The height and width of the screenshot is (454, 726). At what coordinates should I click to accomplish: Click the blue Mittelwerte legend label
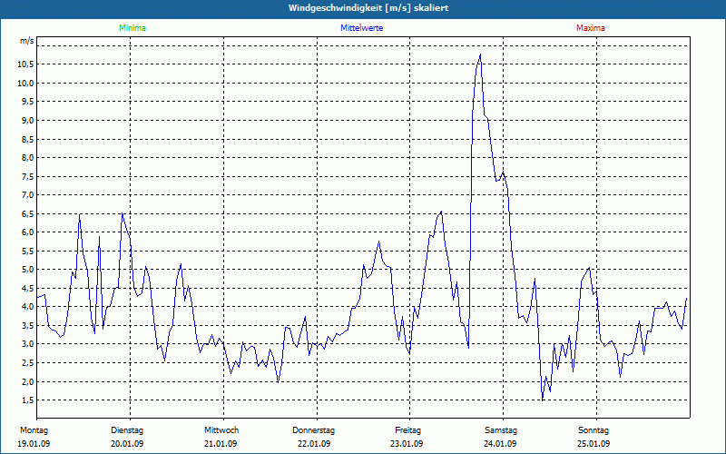coord(361,28)
